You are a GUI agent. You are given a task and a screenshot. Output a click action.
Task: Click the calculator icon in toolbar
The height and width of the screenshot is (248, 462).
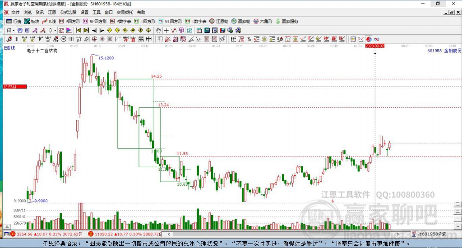[207, 30]
